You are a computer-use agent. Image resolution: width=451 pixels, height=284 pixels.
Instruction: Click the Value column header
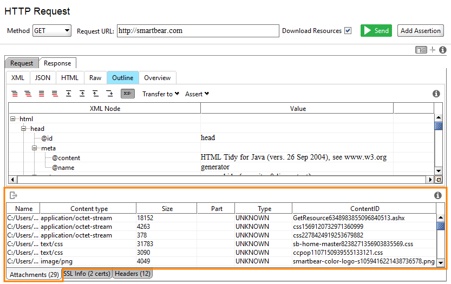297,109
